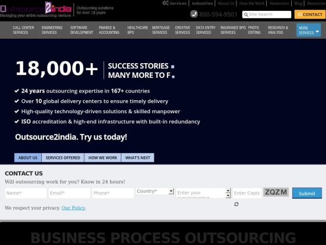326x245 pixels.
Task: Open the Services top menu
Action: pos(178,3)
